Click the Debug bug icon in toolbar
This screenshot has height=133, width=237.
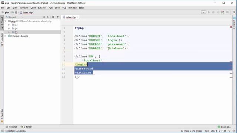point(213,12)
